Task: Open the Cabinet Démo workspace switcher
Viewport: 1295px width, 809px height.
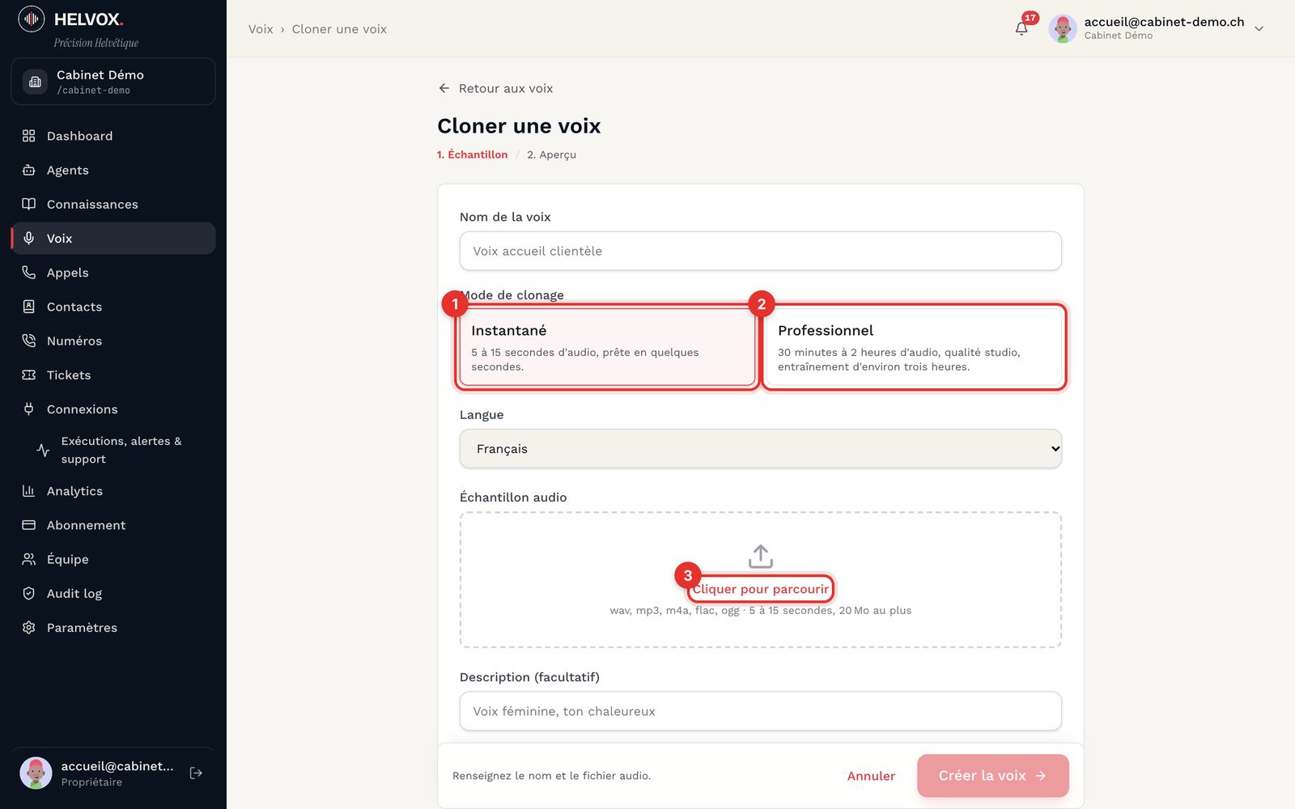Action: (113, 82)
